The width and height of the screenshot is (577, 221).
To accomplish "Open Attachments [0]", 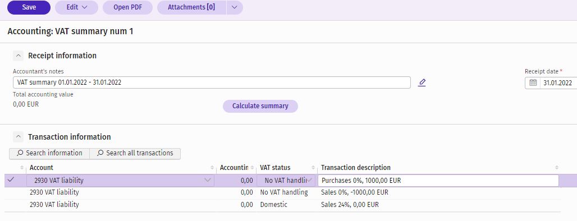I will (x=191, y=7).
